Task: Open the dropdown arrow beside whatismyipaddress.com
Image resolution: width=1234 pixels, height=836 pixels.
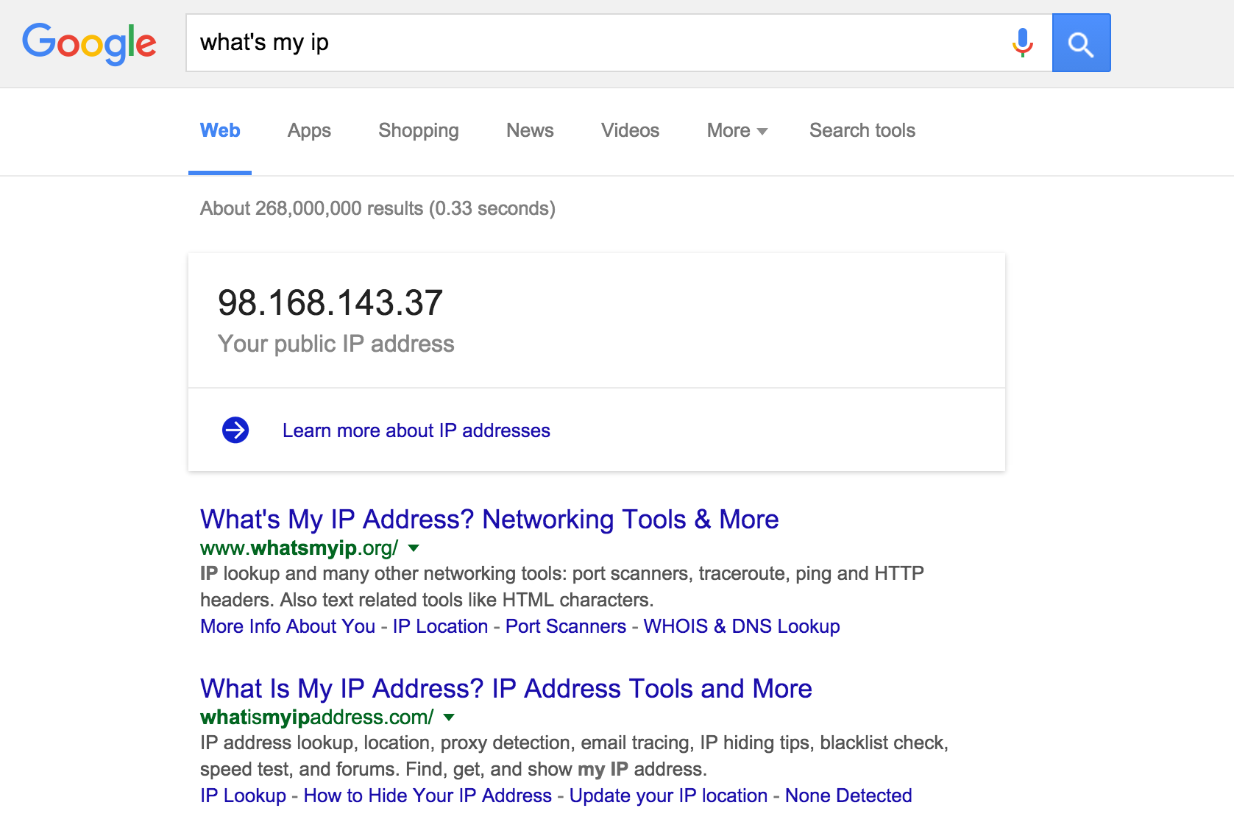Action: (x=450, y=718)
